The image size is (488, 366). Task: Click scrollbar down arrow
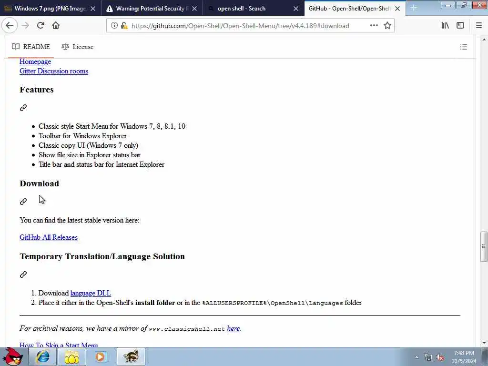pyautogui.click(x=484, y=343)
